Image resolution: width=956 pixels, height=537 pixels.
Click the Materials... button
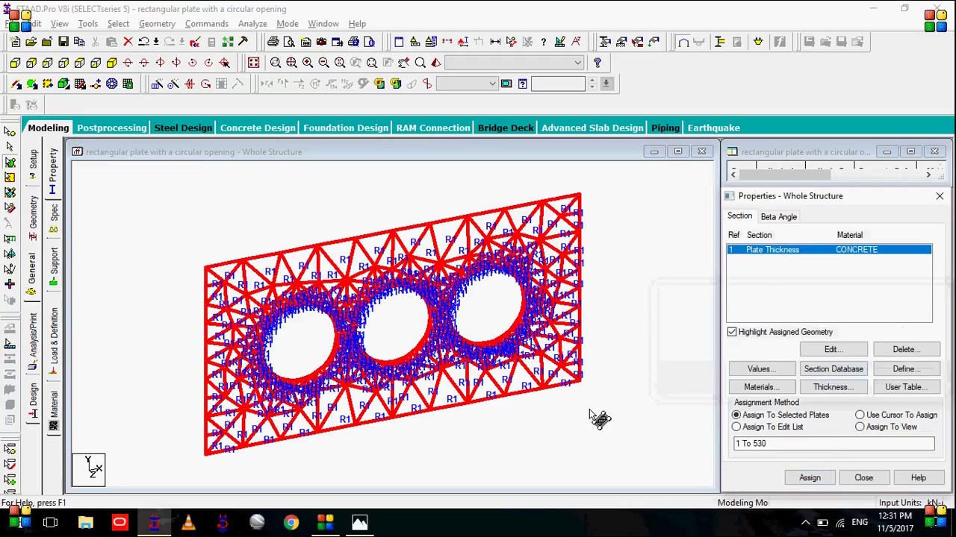pos(762,387)
